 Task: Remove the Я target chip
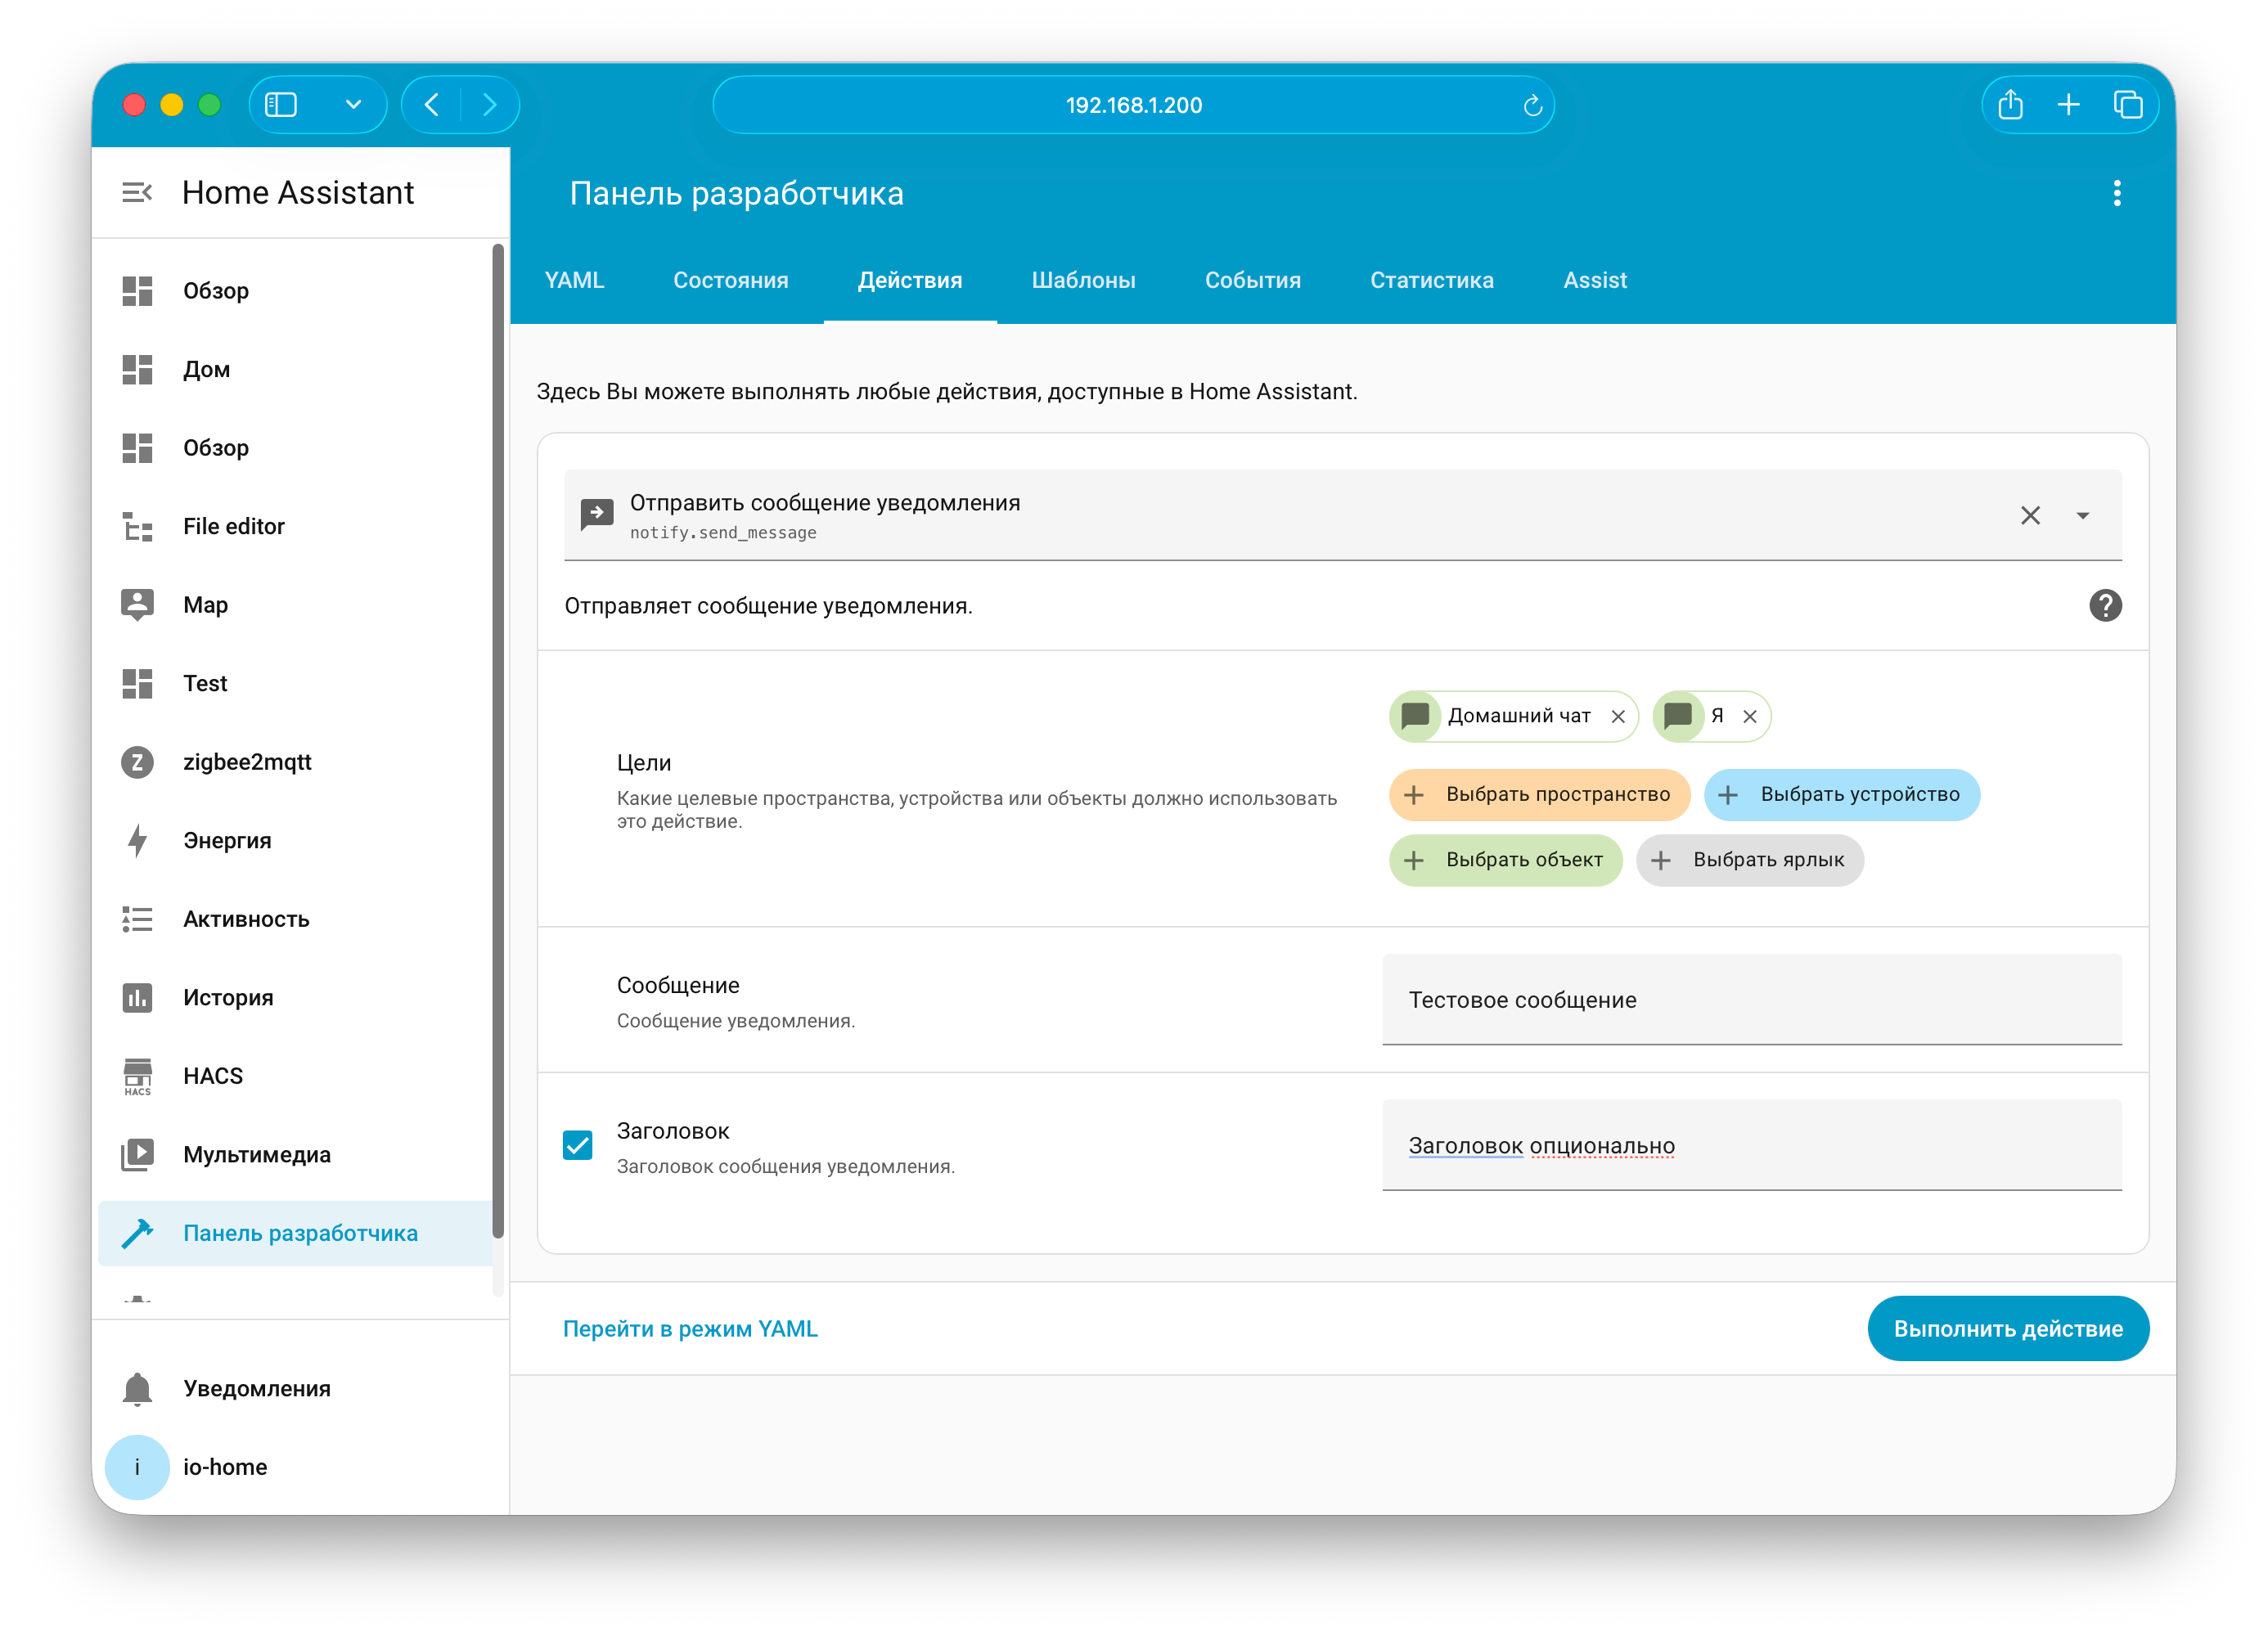pyautogui.click(x=1749, y=716)
